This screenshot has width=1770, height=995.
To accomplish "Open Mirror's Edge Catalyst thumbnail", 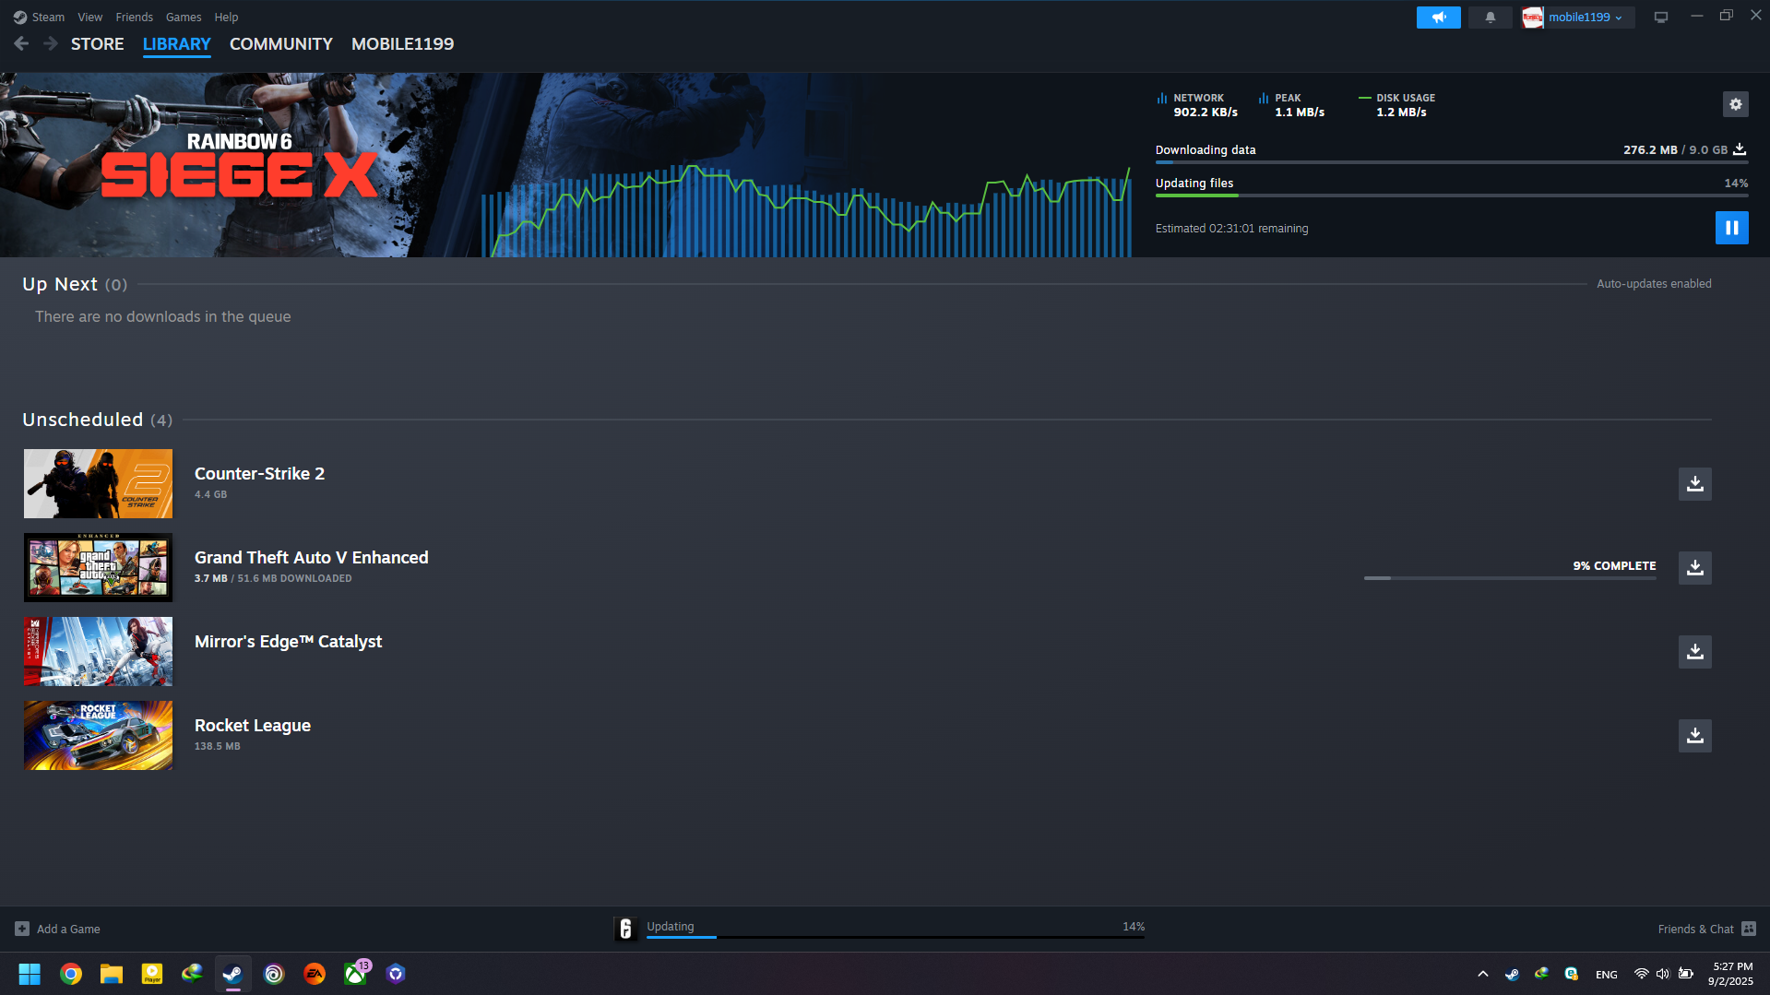I will [x=98, y=652].
